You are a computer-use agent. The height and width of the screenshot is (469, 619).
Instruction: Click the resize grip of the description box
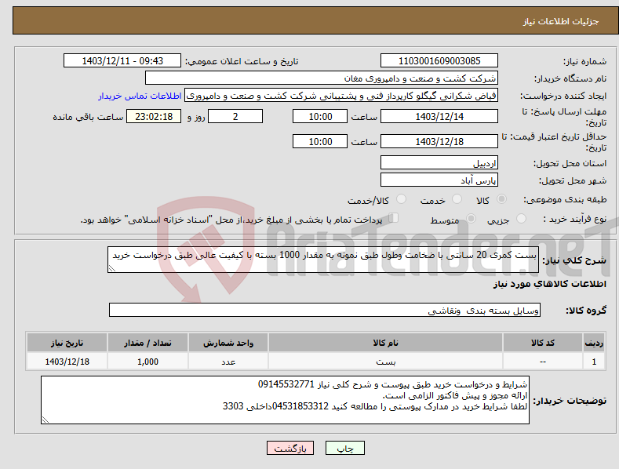(x=112, y=268)
